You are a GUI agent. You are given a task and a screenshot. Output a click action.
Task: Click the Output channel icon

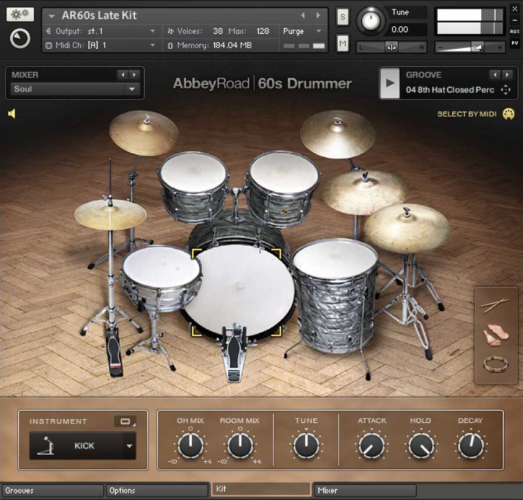48,31
